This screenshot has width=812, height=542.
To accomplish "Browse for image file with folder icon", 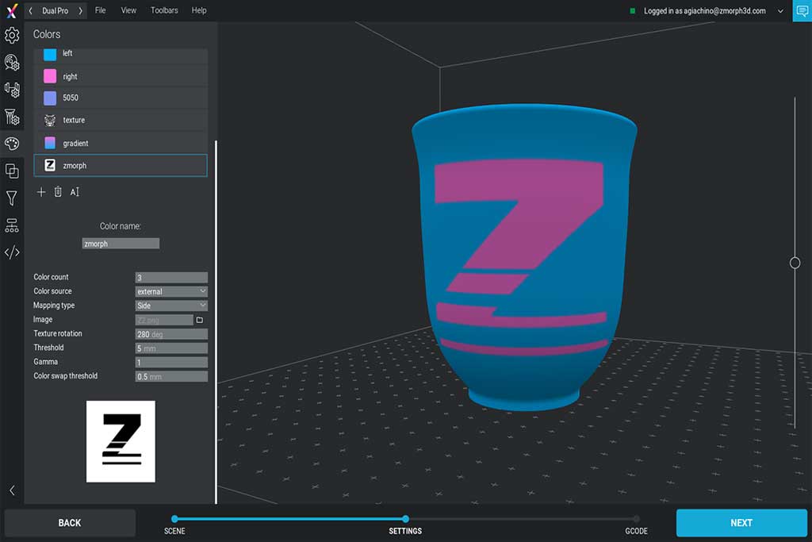I will (x=200, y=320).
